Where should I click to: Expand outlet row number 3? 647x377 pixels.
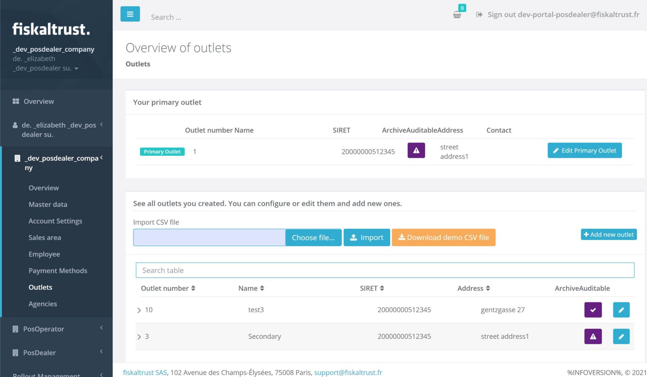[139, 337]
